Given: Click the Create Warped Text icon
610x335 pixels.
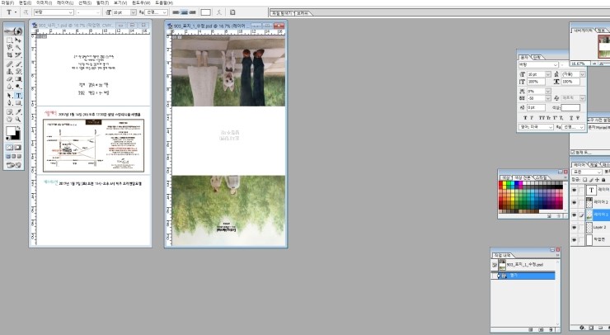Looking at the screenshot, I should pyautogui.click(x=219, y=13).
